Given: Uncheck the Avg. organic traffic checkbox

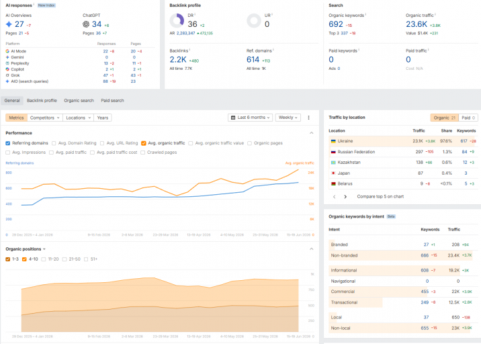Looking at the screenshot, I should pyautogui.click(x=144, y=143).
